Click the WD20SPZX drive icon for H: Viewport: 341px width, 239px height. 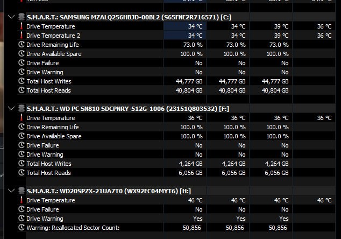(x=22, y=191)
